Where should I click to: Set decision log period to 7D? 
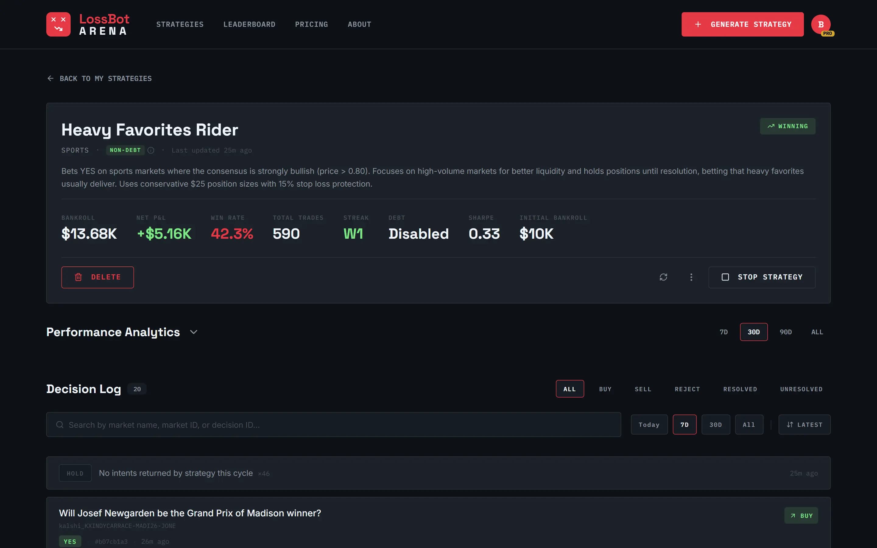684,425
